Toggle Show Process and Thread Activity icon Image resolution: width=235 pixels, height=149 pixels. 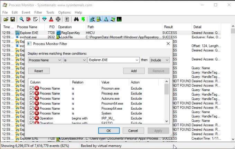[x=113, y=19]
